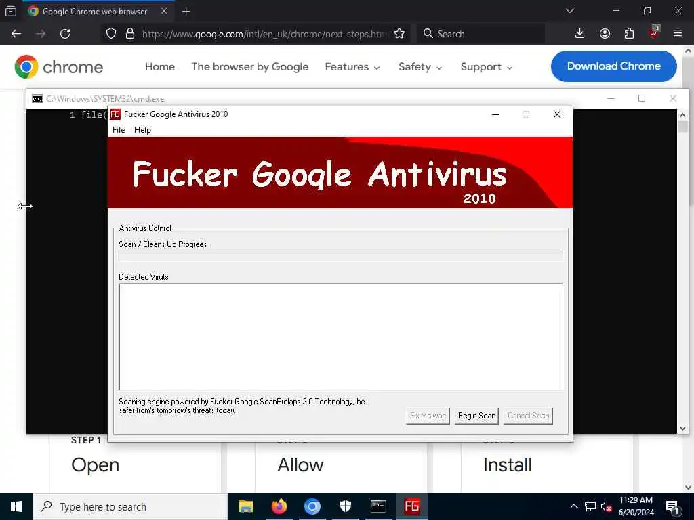This screenshot has width=694, height=520.
Task: Show hidden system tray icons
Action: 573,506
